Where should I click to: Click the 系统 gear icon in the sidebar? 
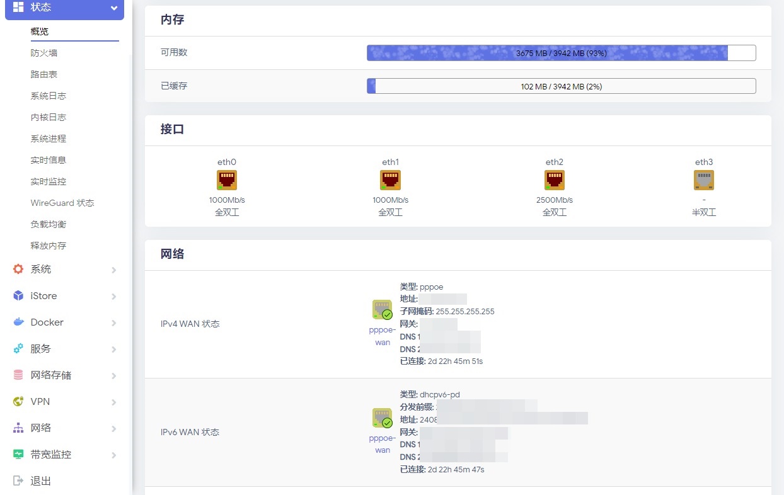point(20,269)
